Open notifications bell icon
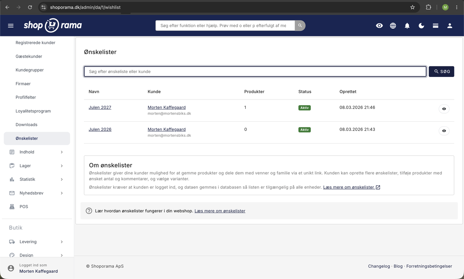Image resolution: width=464 pixels, height=279 pixels. coord(407,26)
